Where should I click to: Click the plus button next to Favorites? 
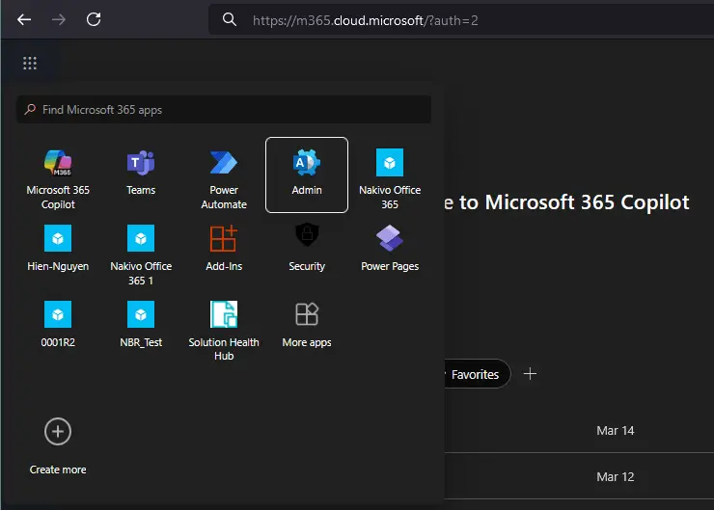click(530, 374)
